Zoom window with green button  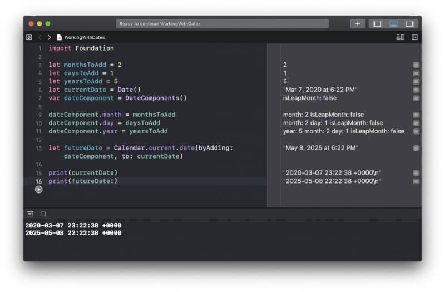48,23
